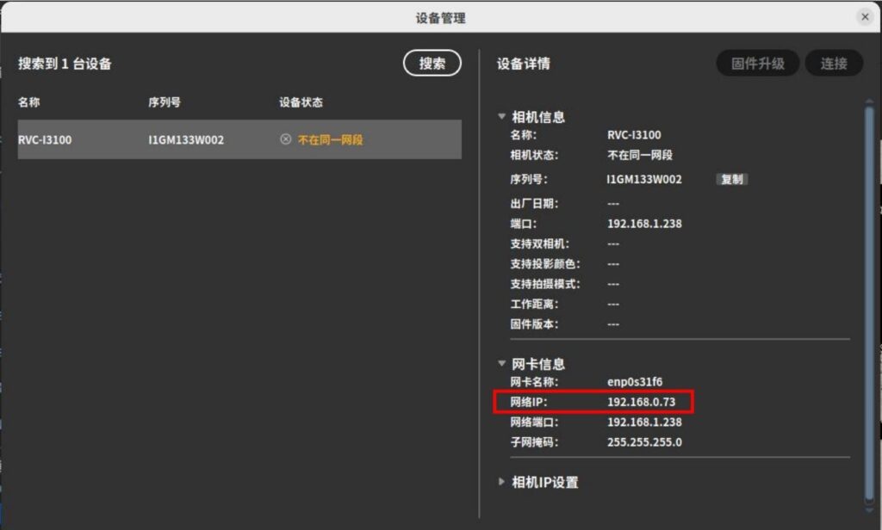Click the 设备状态 column header
Viewport: 882px width, 530px height.
point(301,102)
